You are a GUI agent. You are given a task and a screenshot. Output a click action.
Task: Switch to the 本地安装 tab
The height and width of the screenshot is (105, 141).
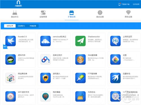(33, 26)
